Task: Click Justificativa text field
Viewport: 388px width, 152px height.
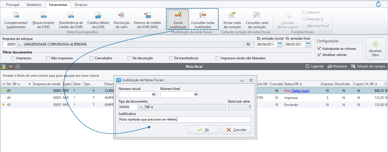Action: (x=185, y=120)
